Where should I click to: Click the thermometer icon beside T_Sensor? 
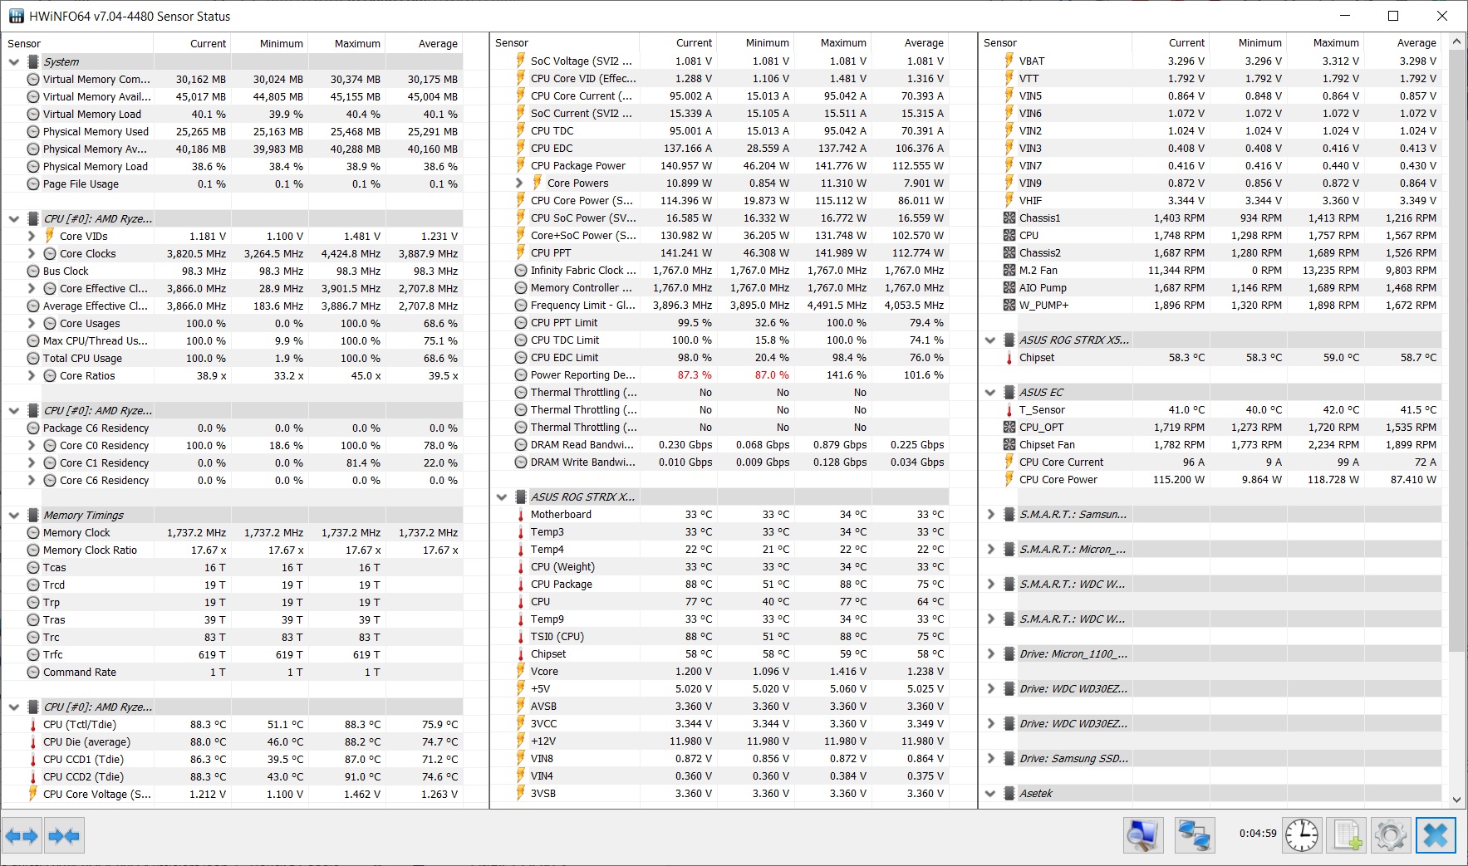(x=1009, y=410)
